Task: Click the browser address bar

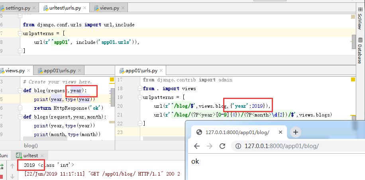Action: pyautogui.click(x=298, y=146)
